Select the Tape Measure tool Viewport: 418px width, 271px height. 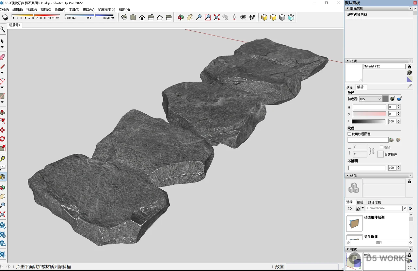pyautogui.click(x=2, y=159)
